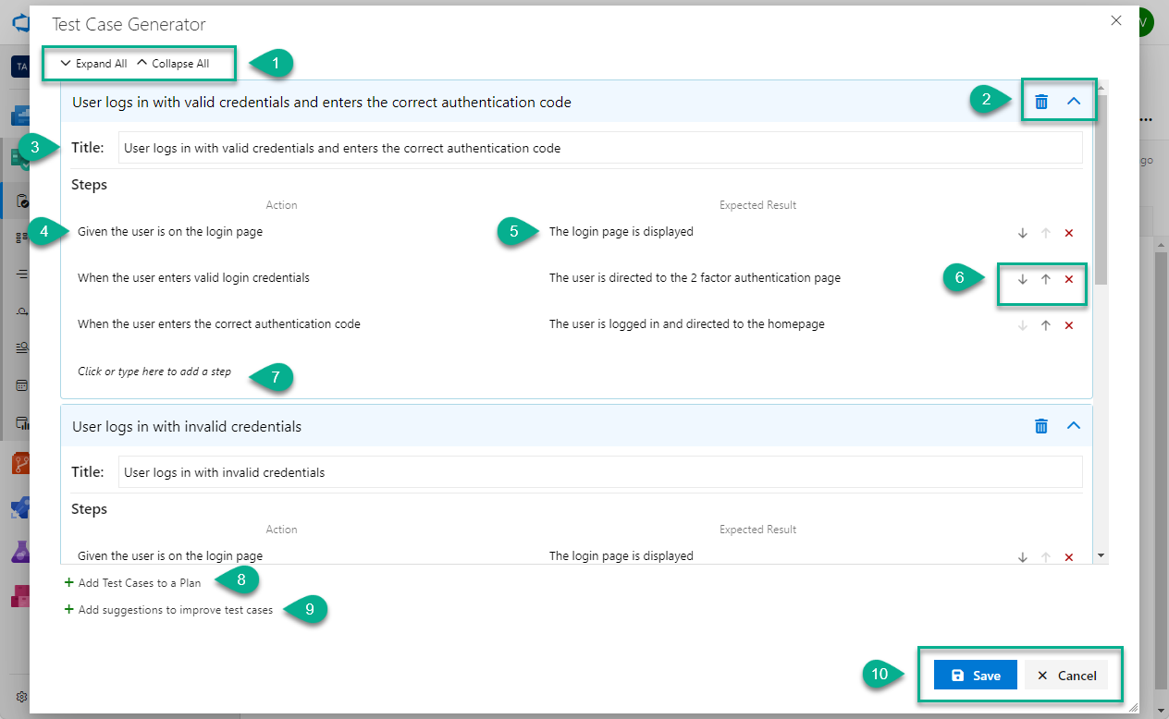Screen dimensions: 1169x719
Task: Edit the Title field of the invalid credentials test
Action: (x=599, y=472)
